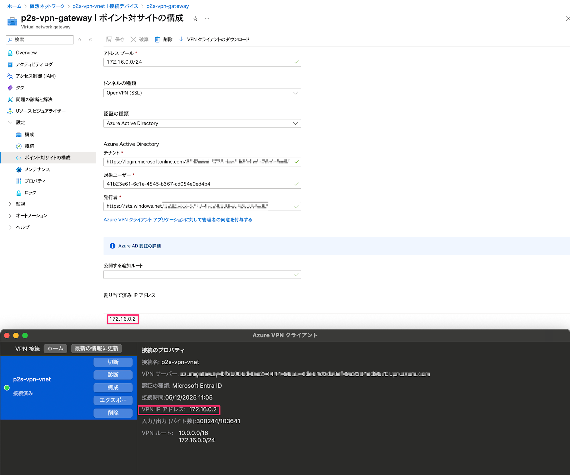Screen dimensions: 570x475
Task: Expand the 監視 section
Action: pyautogui.click(x=10, y=204)
